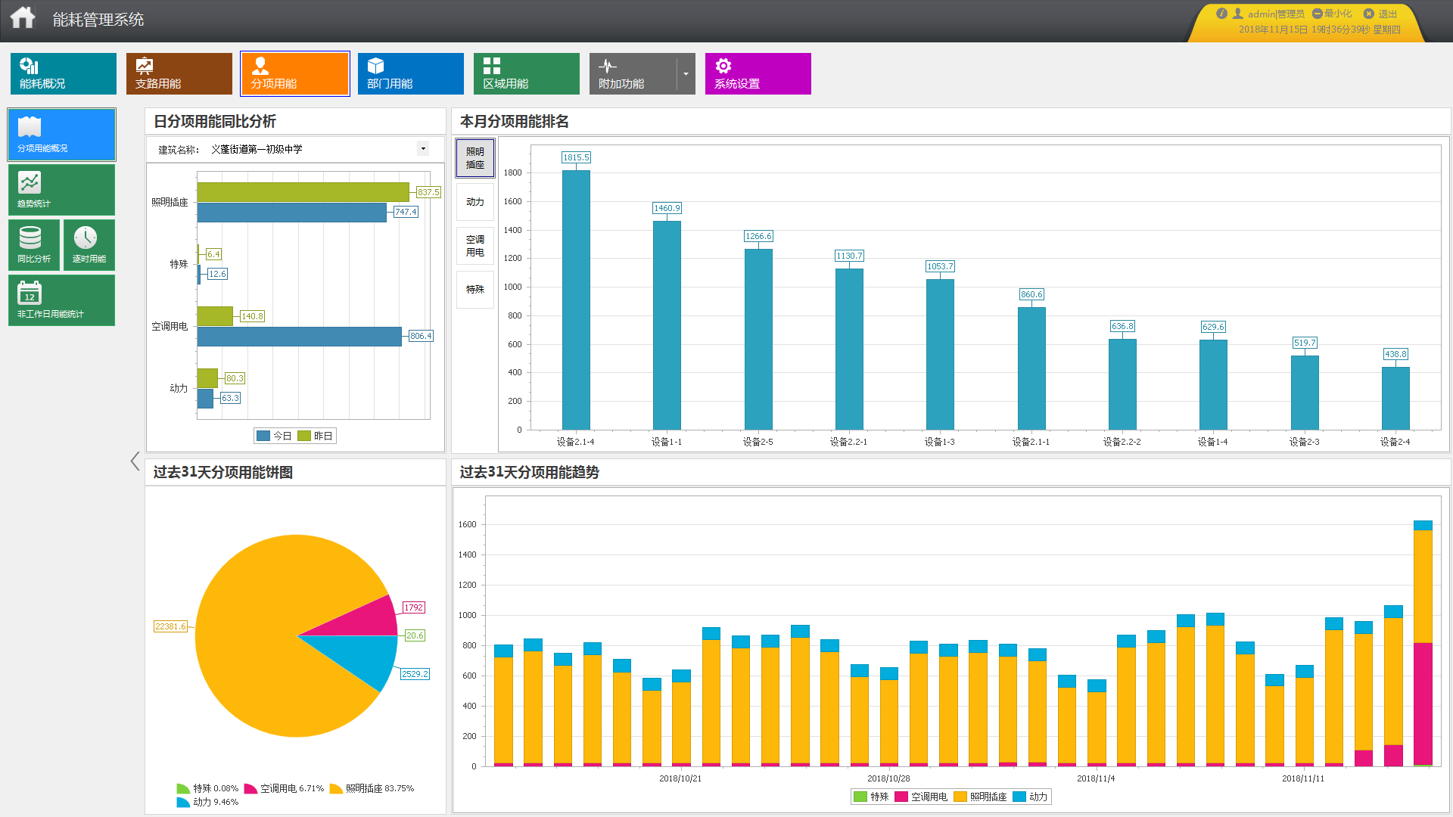Open the 能耗概况 energy overview module
Image resolution: width=1453 pixels, height=817 pixels.
(x=64, y=73)
